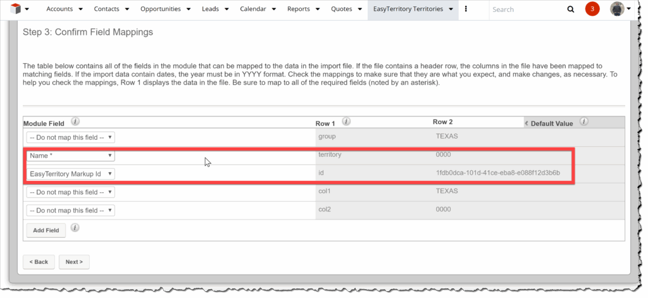
Task: Click info icon next to Default Value
Action: 584,121
